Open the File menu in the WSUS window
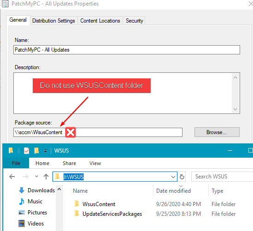This screenshot has width=253, height=231. click(x=16, y=163)
